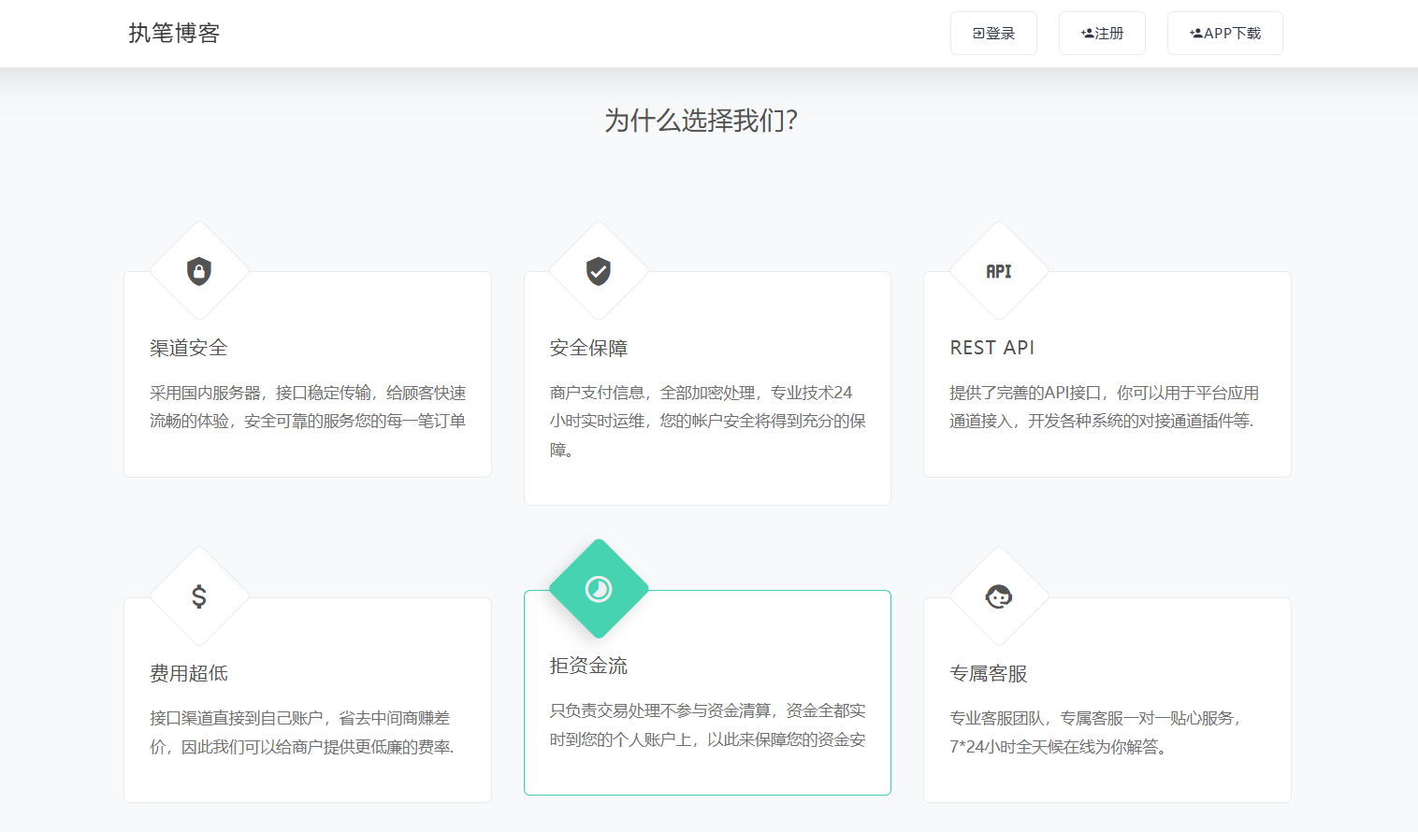Select the text starting 只负责交易处理
Viewport: 1418px width, 832px height.
pos(708,725)
